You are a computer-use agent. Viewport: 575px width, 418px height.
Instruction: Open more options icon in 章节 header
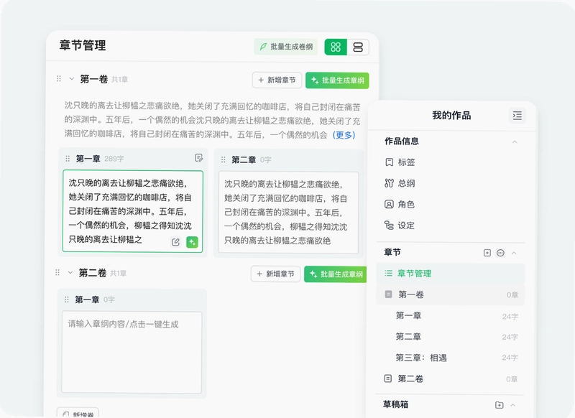click(500, 253)
